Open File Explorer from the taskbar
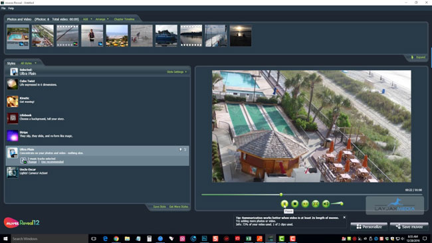 pyautogui.click(x=128, y=238)
